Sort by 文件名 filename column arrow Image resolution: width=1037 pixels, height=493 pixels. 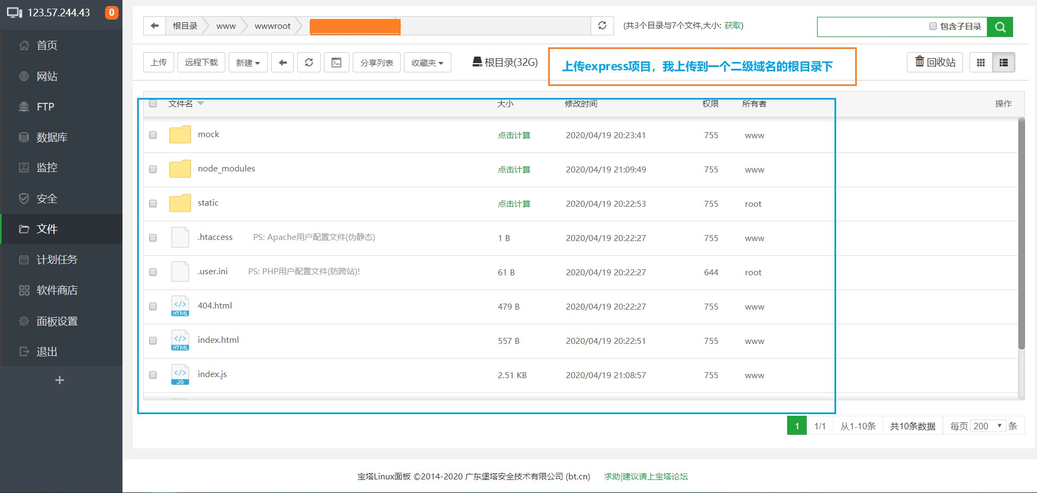point(200,103)
